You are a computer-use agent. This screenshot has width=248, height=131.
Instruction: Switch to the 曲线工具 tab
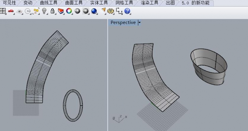pyautogui.click(x=49, y=3)
